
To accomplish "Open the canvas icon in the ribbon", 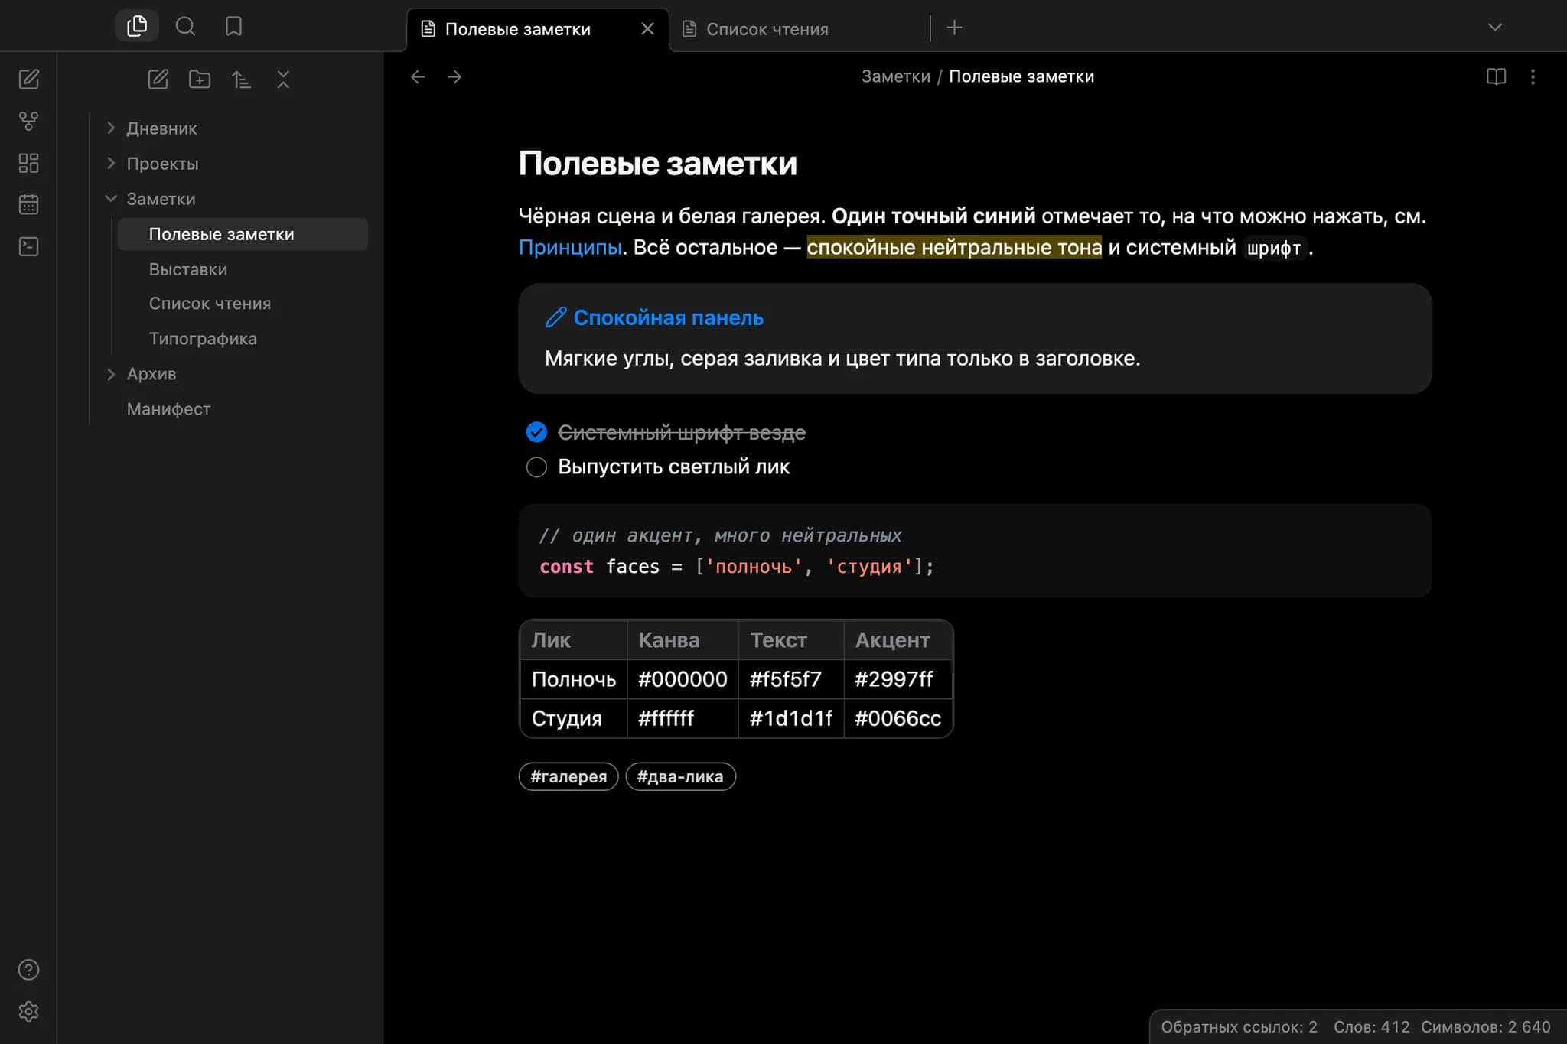I will [29, 163].
